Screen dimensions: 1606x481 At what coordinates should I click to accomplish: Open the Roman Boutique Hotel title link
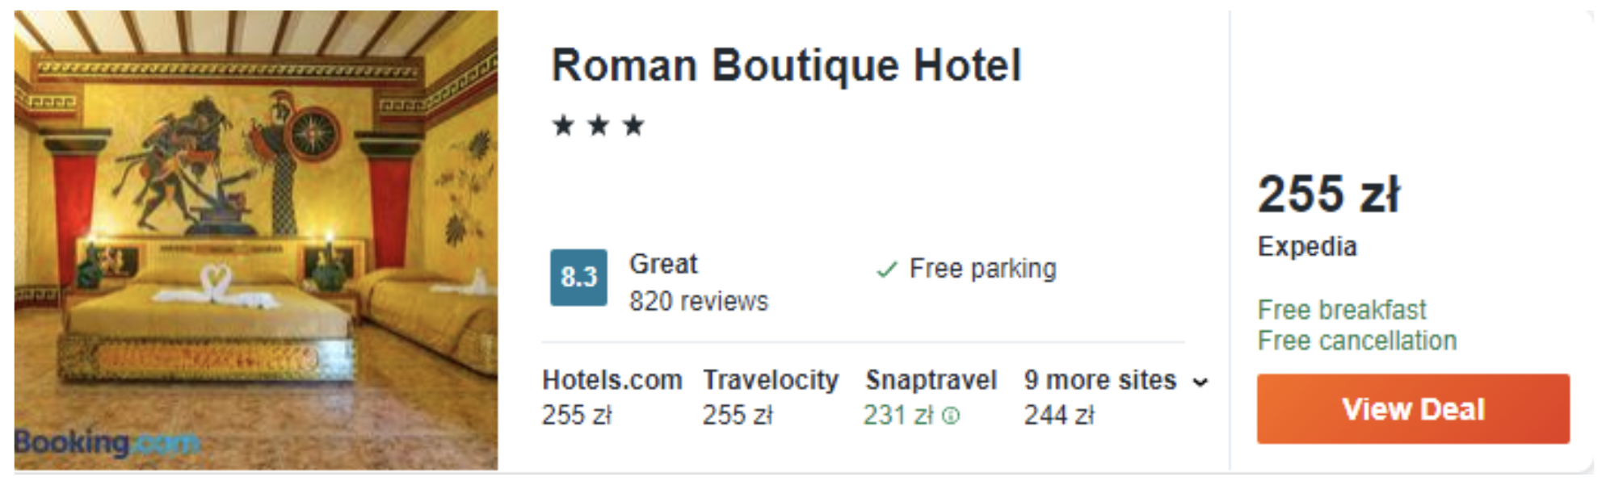[786, 65]
